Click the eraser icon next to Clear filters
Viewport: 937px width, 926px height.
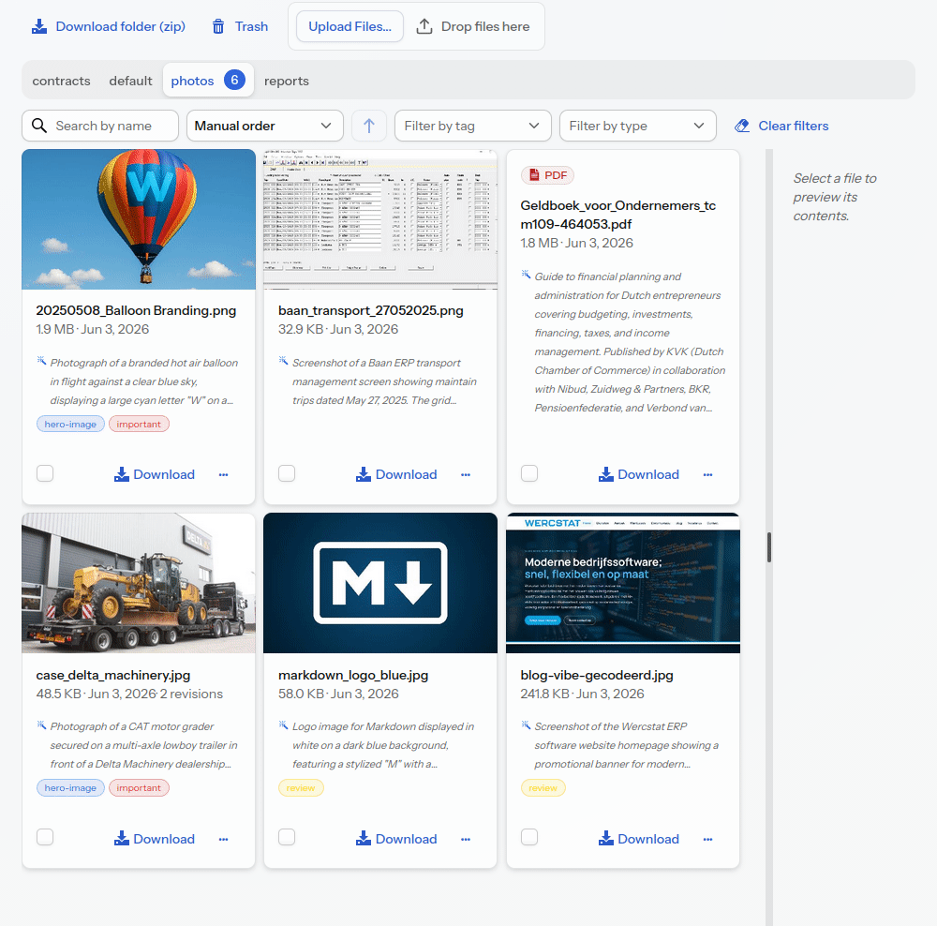tap(742, 126)
